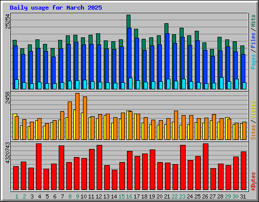Click day 23 on the date axis
Image resolution: width=259 pixels, height=202 pixels.
click(182, 196)
